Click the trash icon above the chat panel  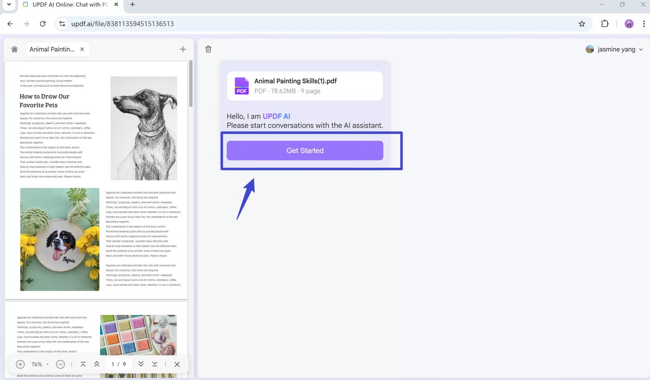(x=208, y=49)
